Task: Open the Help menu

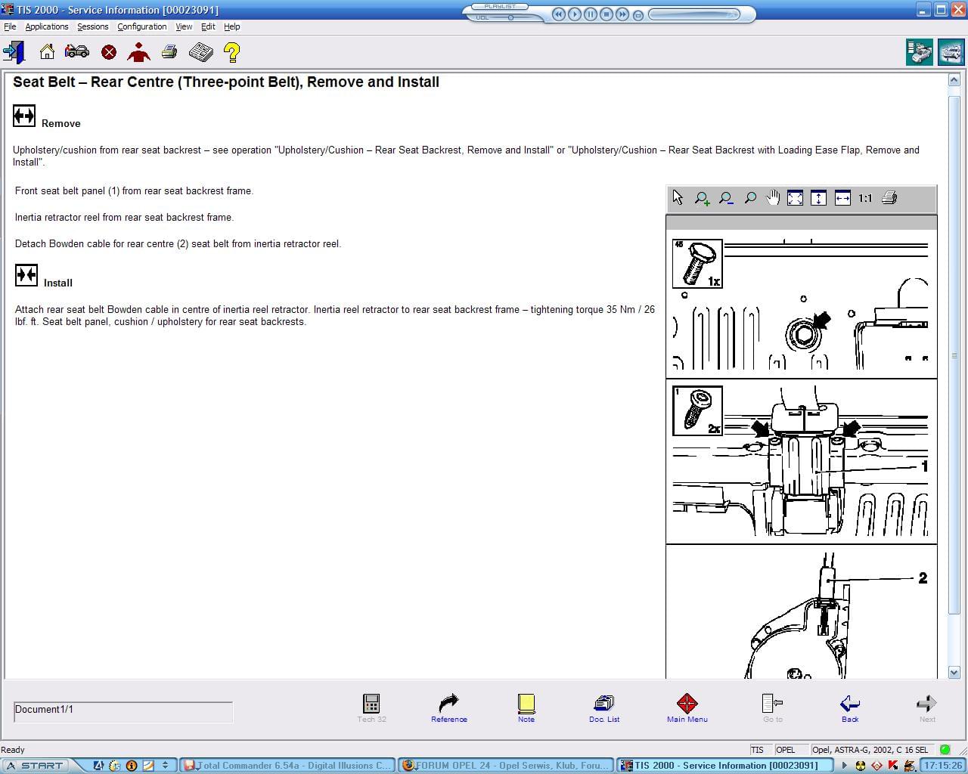Action: (232, 26)
